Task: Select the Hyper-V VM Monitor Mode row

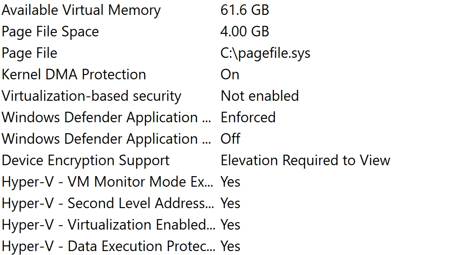Action: tap(107, 182)
